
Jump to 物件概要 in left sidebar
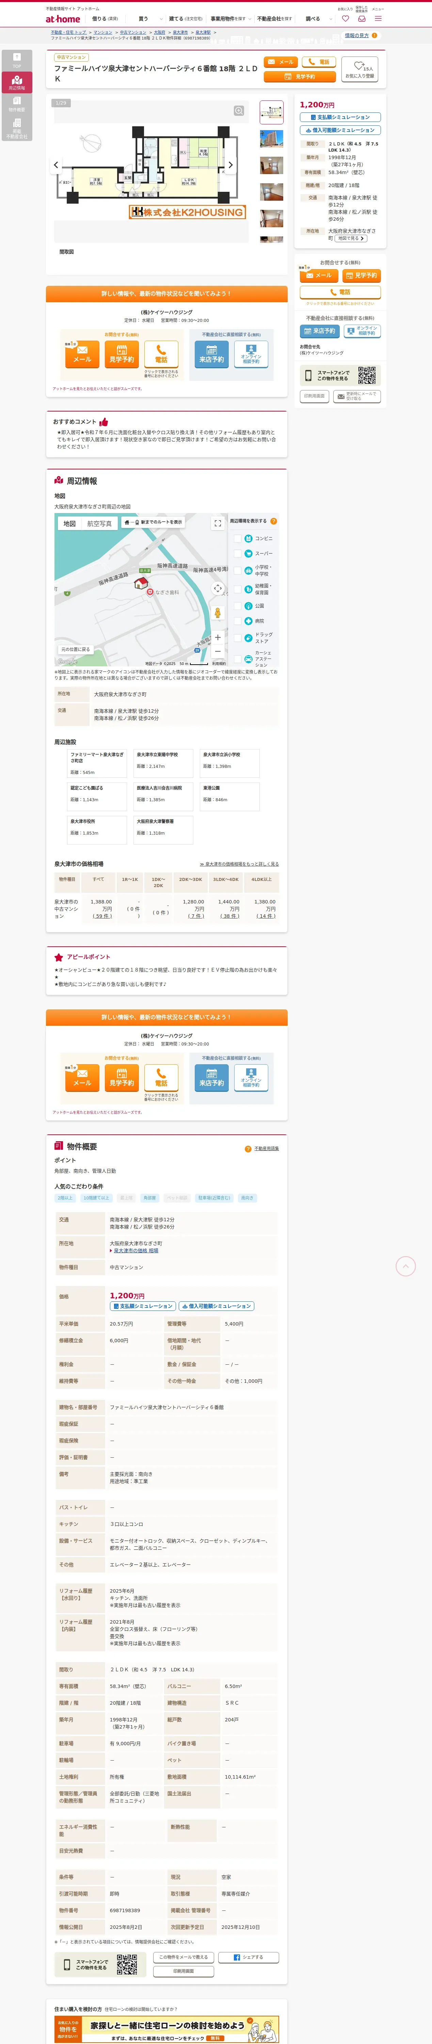17,104
